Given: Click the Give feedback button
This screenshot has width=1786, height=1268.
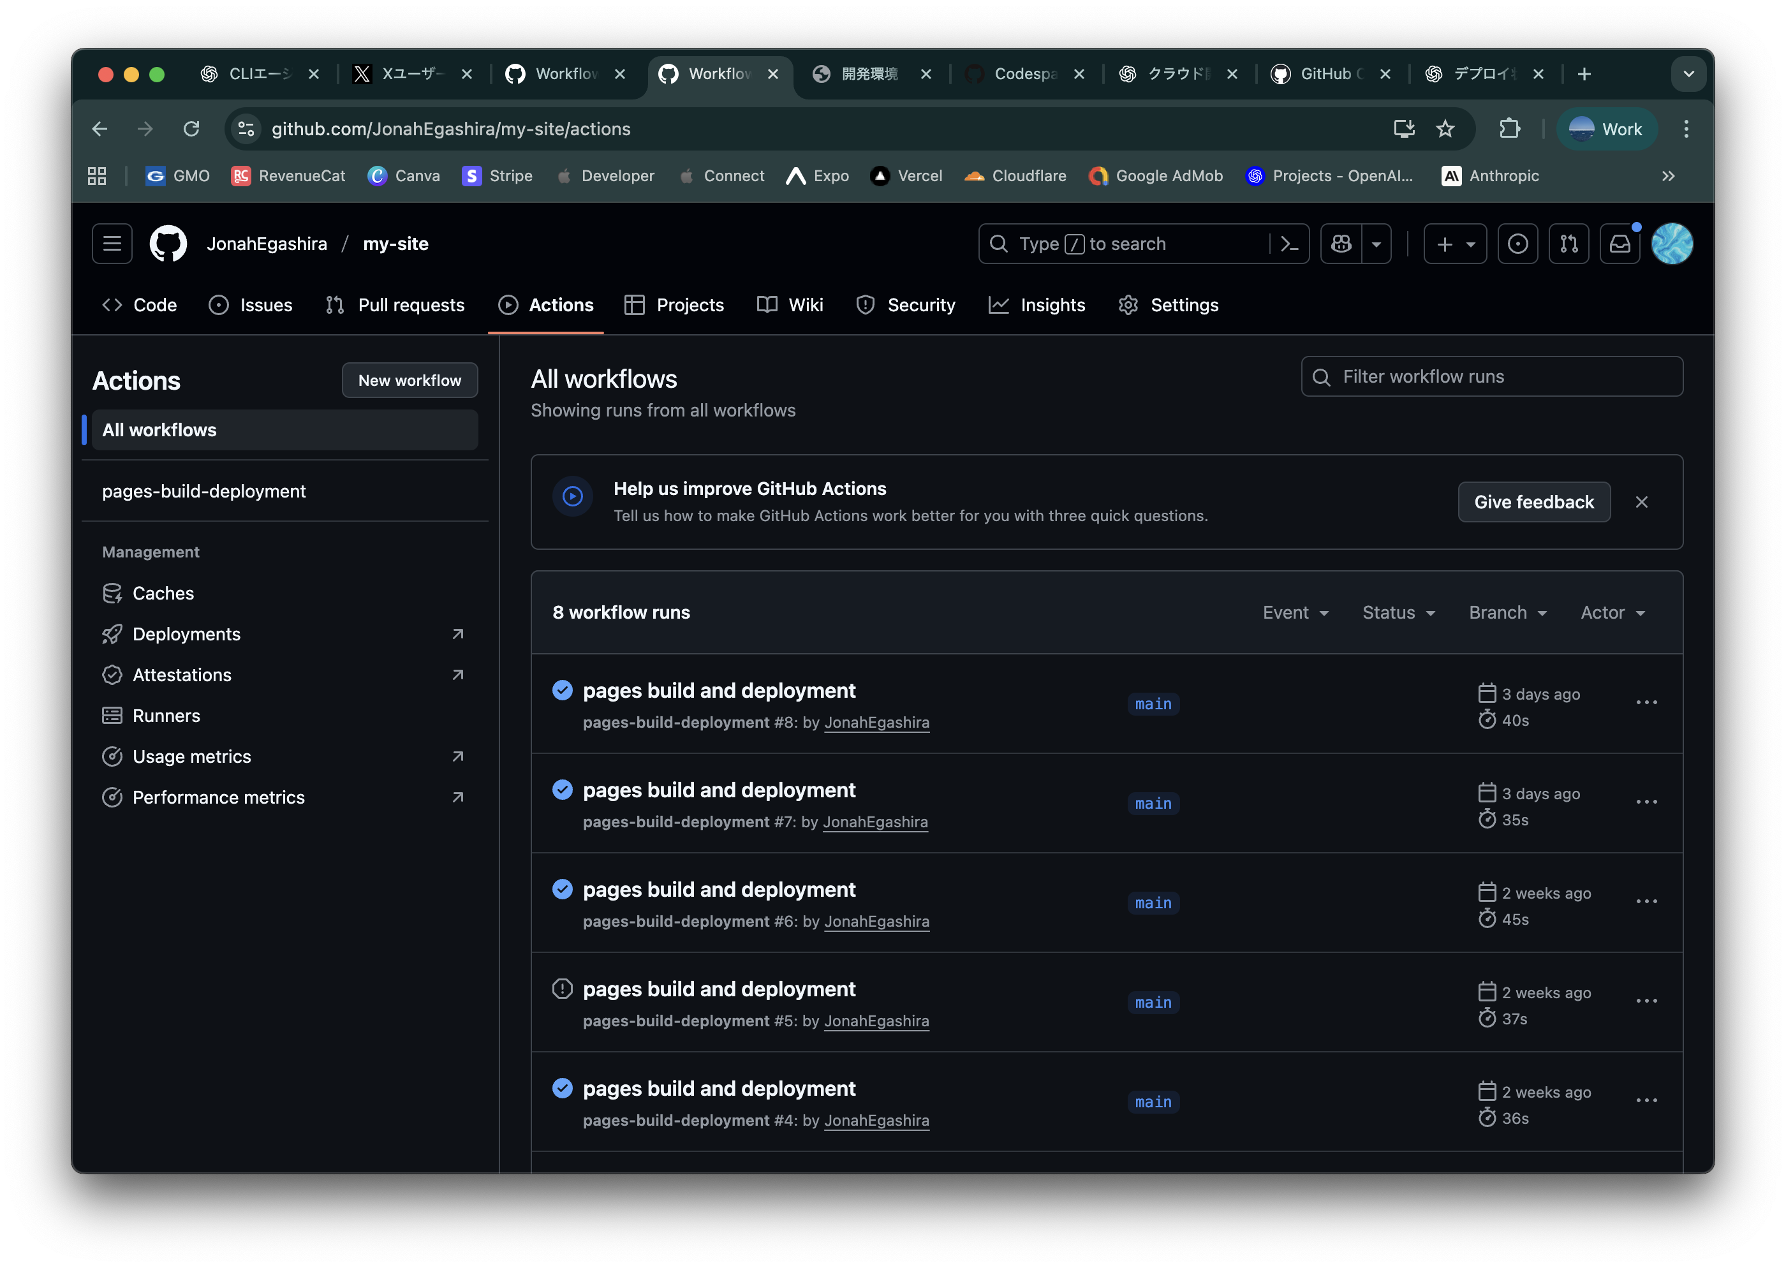Looking at the screenshot, I should coord(1533,502).
